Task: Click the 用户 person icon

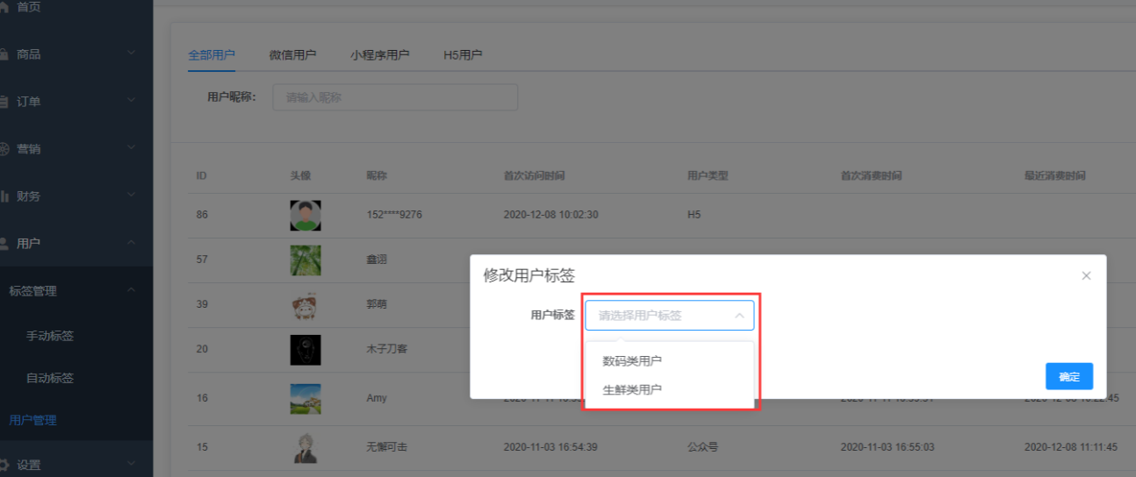Action: [x=4, y=244]
